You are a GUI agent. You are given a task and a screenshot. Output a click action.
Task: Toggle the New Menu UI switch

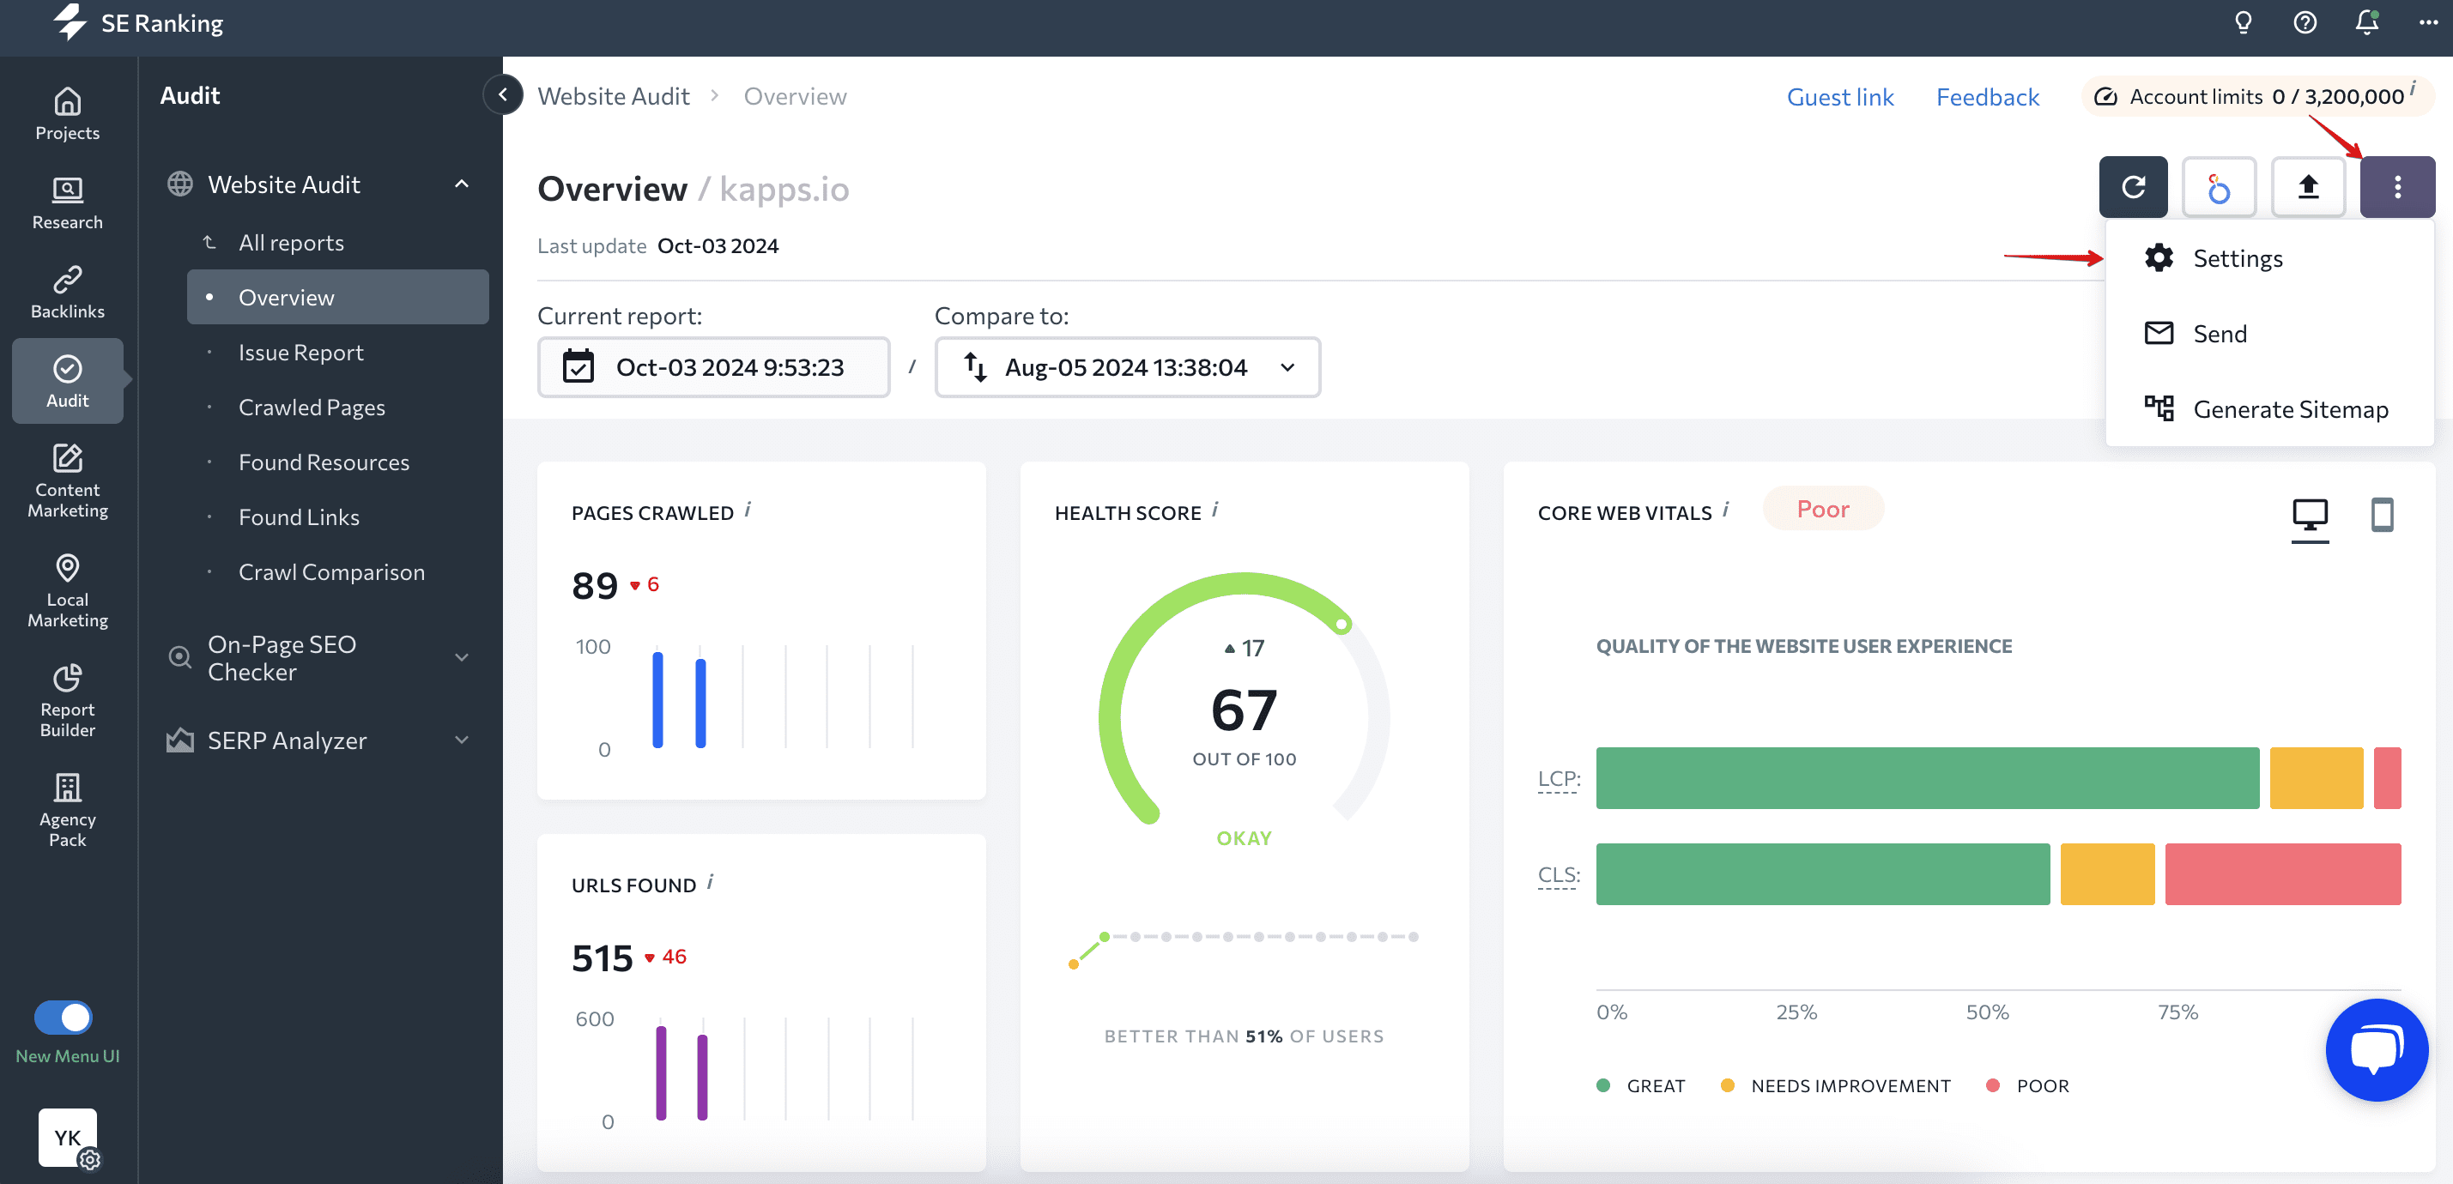click(63, 1018)
